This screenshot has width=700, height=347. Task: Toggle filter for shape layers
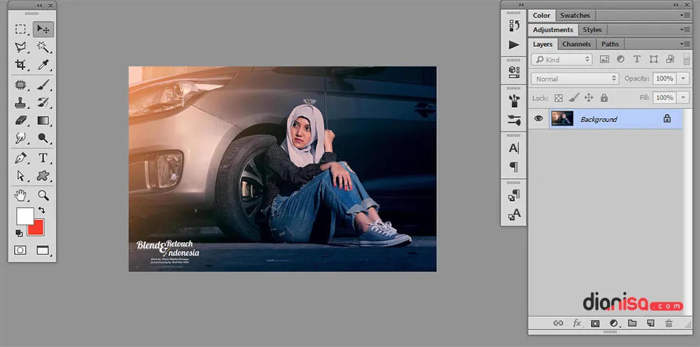pyautogui.click(x=654, y=59)
